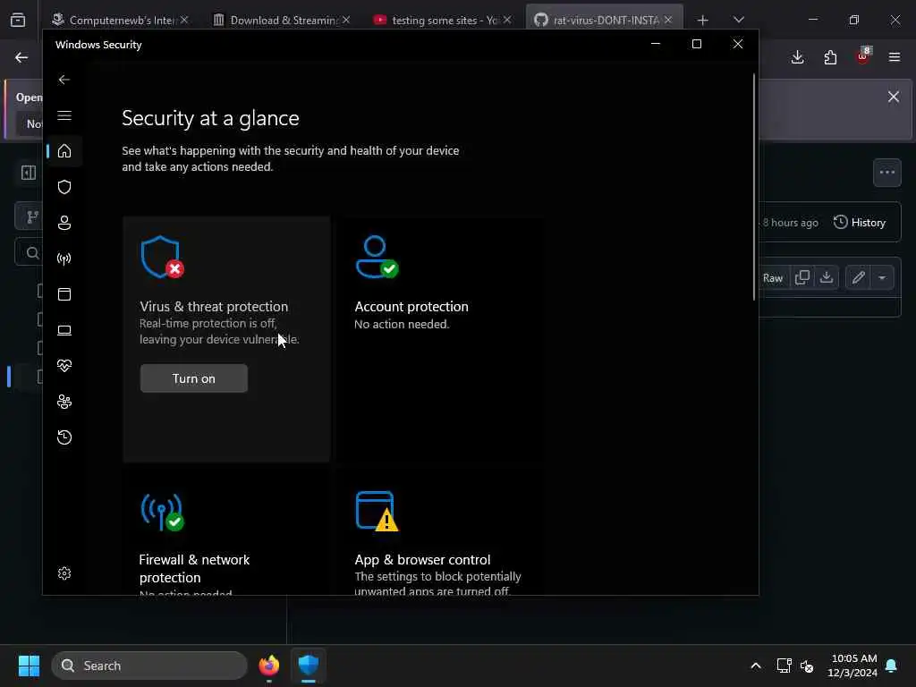This screenshot has width=916, height=687.
Task: Click the uBlock Origin extension icon
Action: (x=863, y=56)
